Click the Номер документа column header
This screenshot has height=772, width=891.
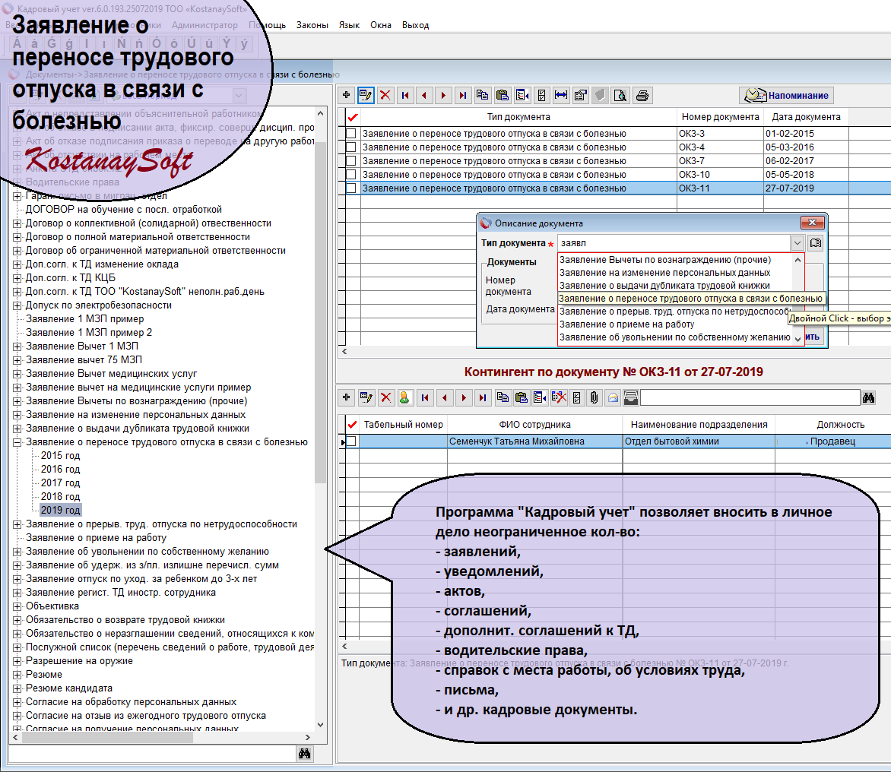tap(721, 117)
